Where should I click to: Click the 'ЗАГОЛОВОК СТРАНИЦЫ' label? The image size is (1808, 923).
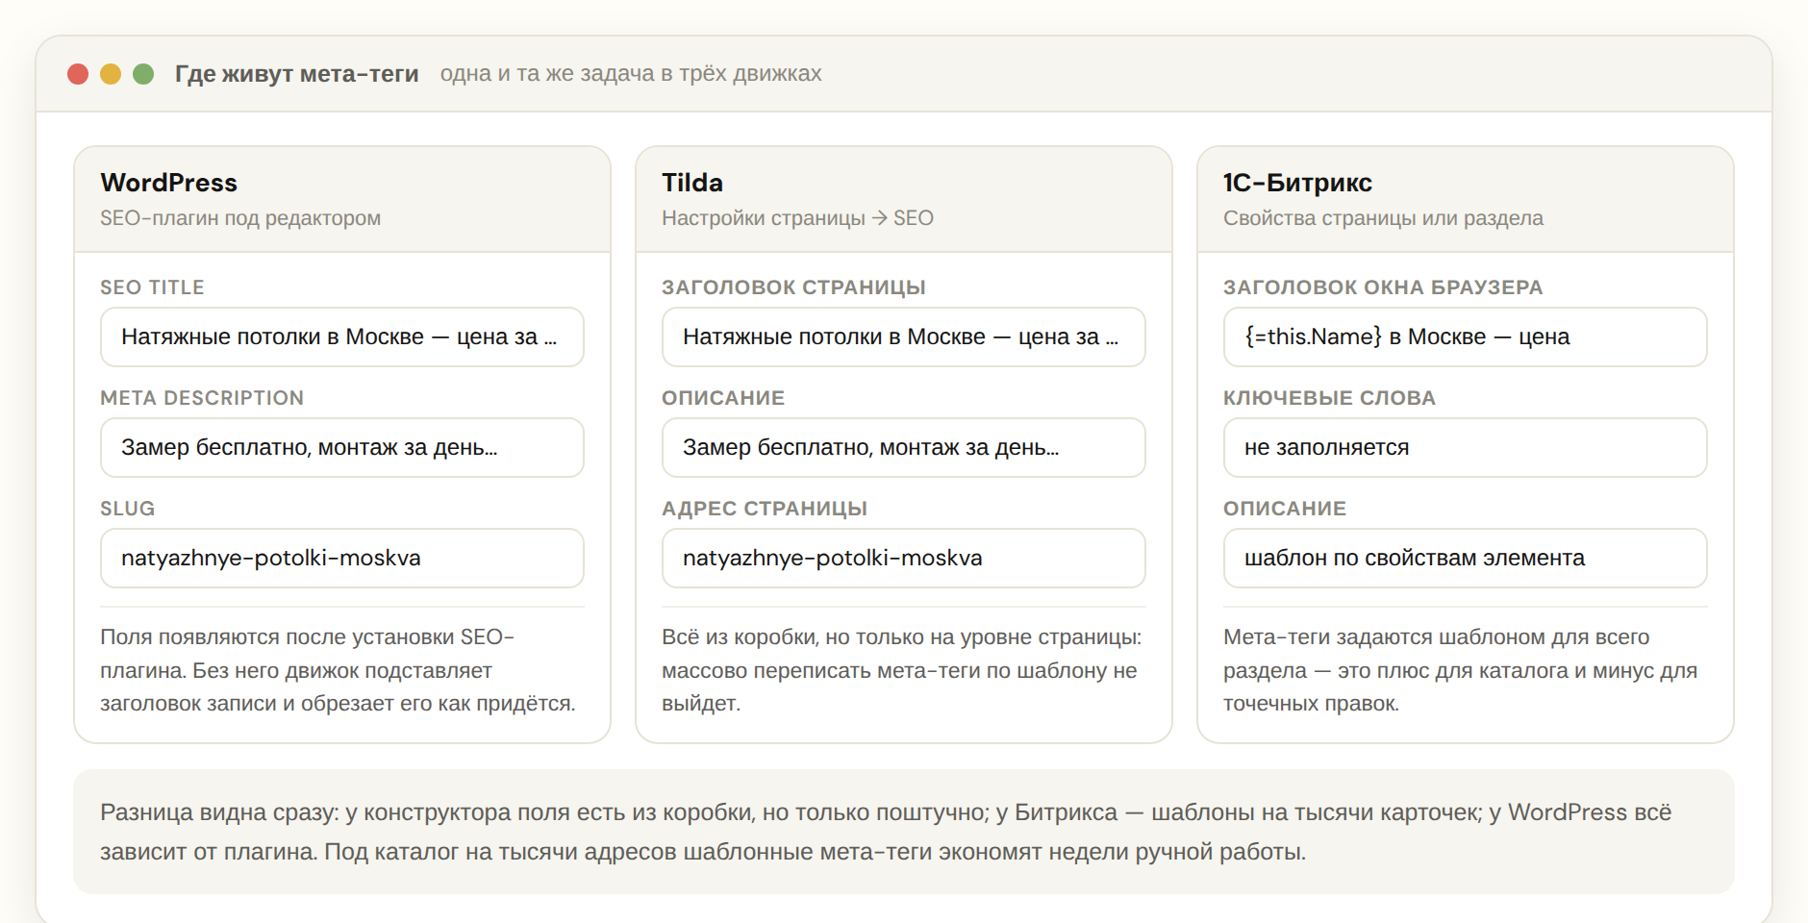tap(793, 287)
